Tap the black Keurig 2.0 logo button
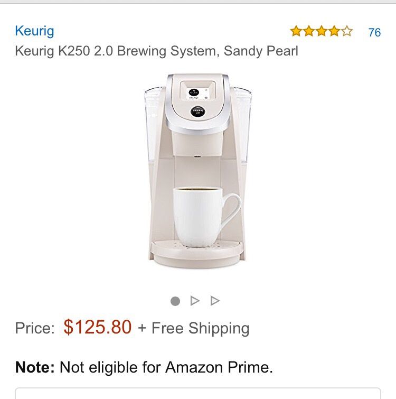Image resolution: width=396 pixels, height=399 pixels. [x=197, y=112]
